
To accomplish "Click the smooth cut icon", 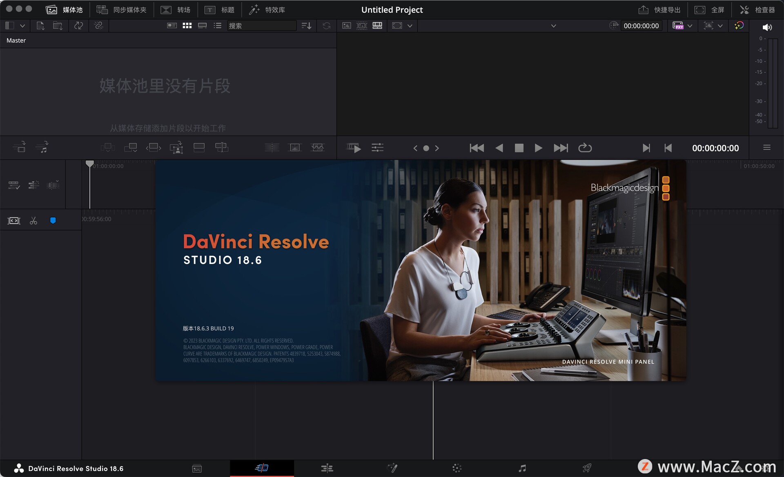I will 317,147.
